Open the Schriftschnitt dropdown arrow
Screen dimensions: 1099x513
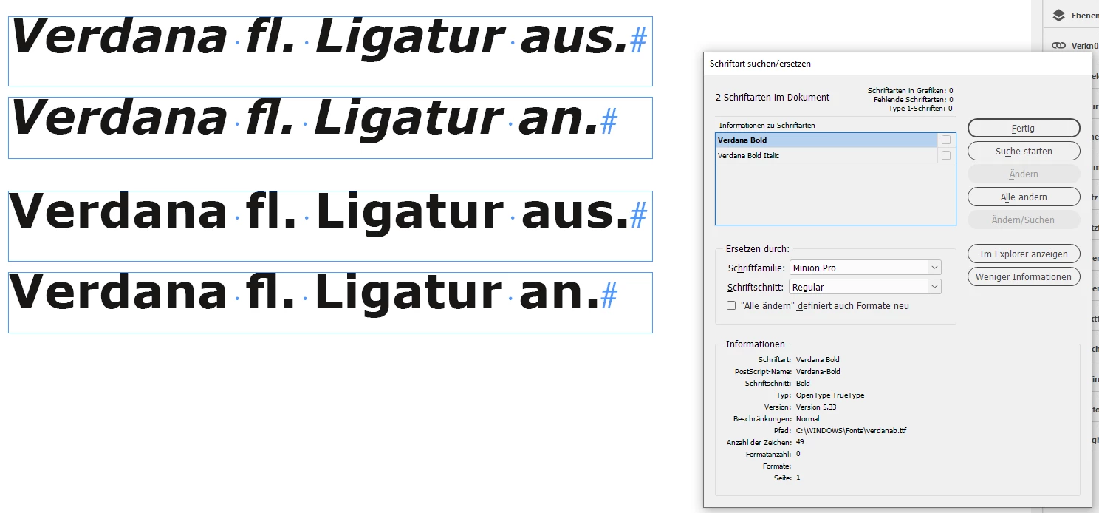934,287
